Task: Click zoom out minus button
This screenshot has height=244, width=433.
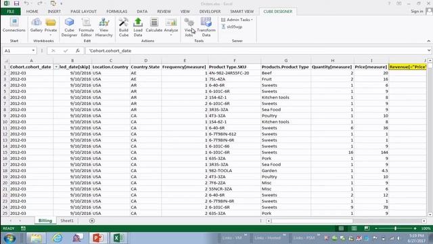Action: (376, 228)
